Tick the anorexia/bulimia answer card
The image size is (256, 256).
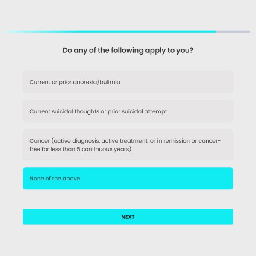[128, 82]
